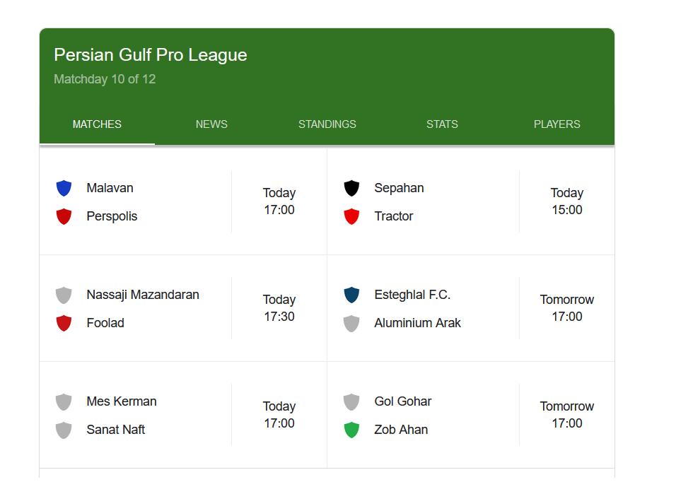Viewport: 676px width, 494px height.
Task: Open the STANDINGS tab
Action: click(x=327, y=124)
